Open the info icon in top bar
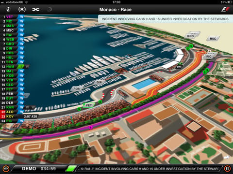Screen dimensions: 233x174 click(8, 9)
